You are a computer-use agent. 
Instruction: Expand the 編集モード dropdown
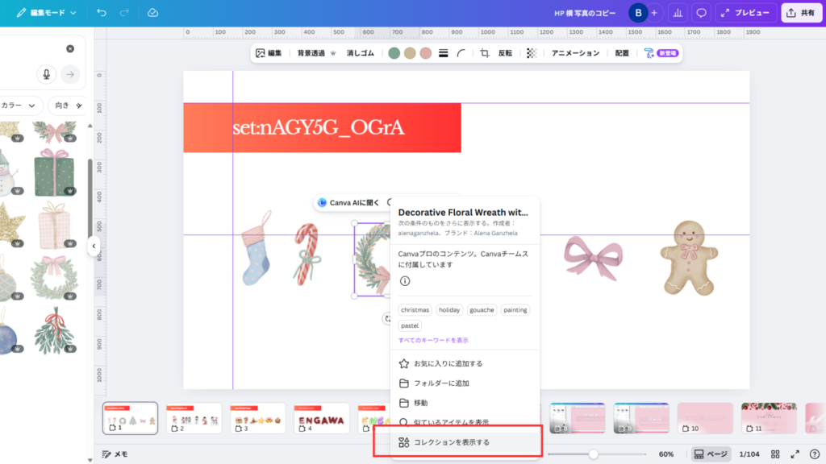[47, 13]
